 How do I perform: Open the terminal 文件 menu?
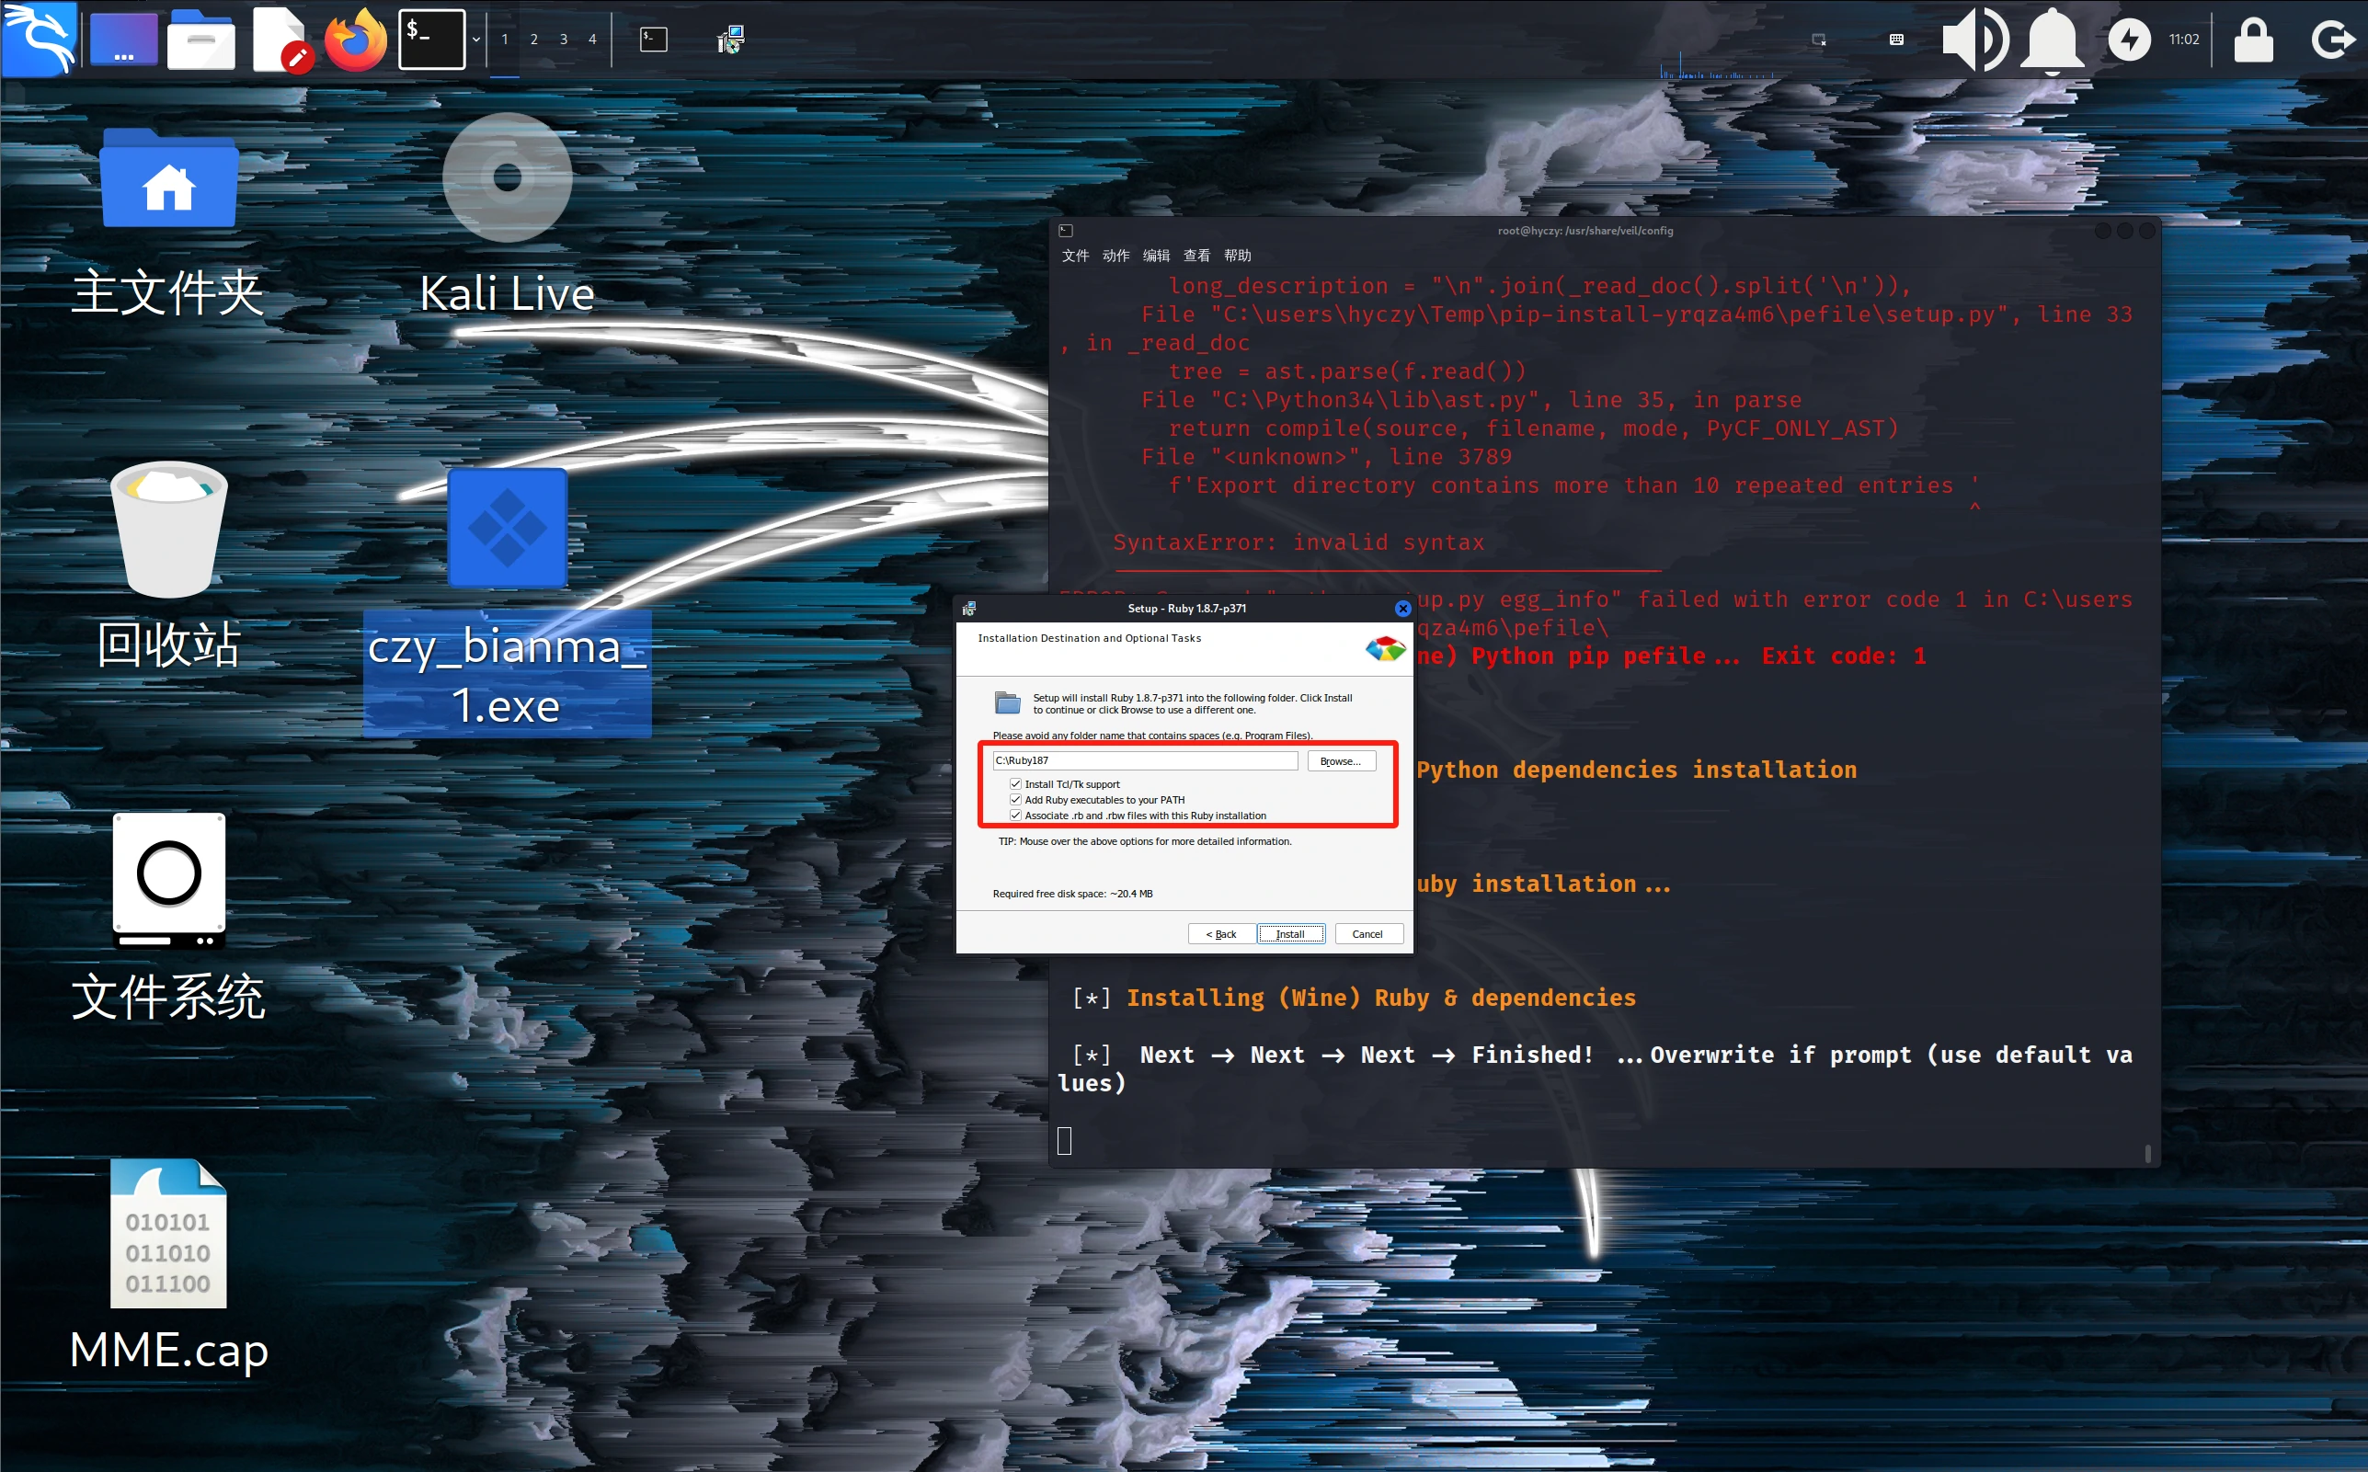coord(1075,256)
